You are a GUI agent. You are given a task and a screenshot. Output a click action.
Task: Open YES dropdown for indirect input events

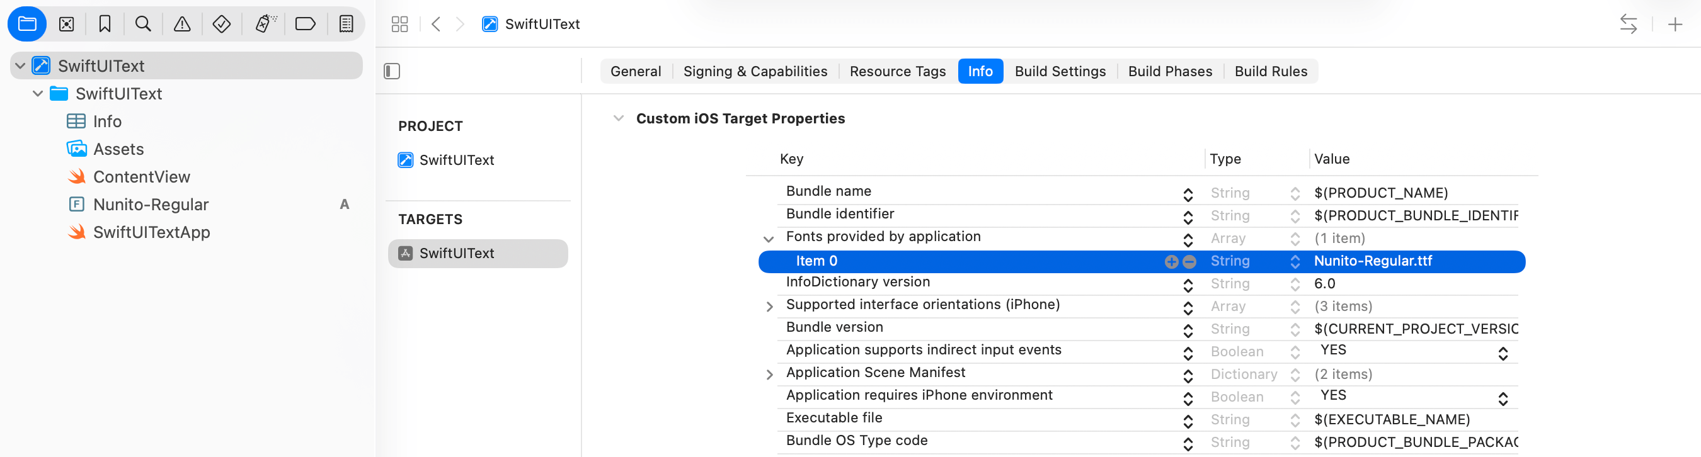coord(1503,353)
